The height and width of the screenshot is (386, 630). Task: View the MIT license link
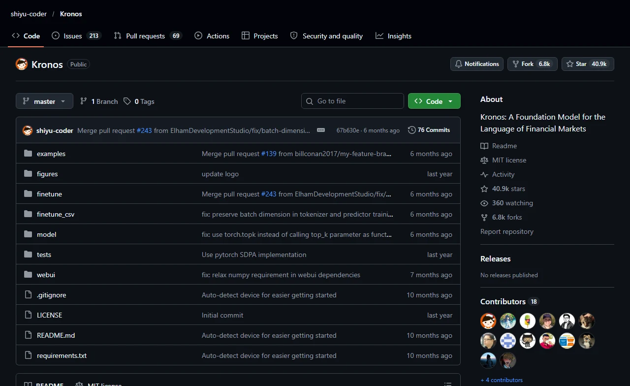504,160
